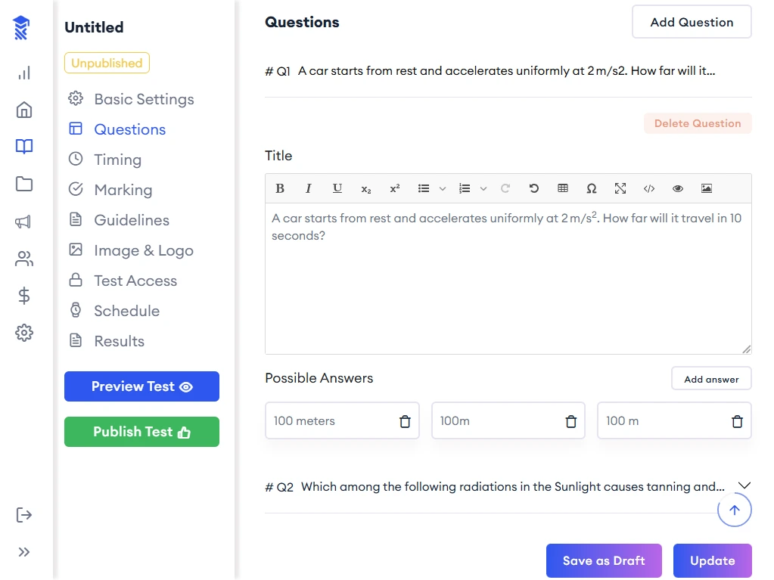774x580 pixels.
Task: Go to Basic Settings
Action: pos(144,99)
